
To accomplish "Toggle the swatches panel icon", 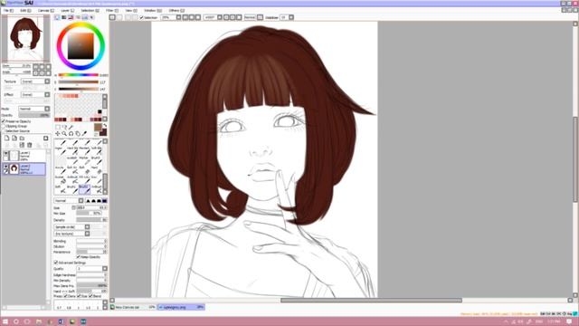I will 85,17.
